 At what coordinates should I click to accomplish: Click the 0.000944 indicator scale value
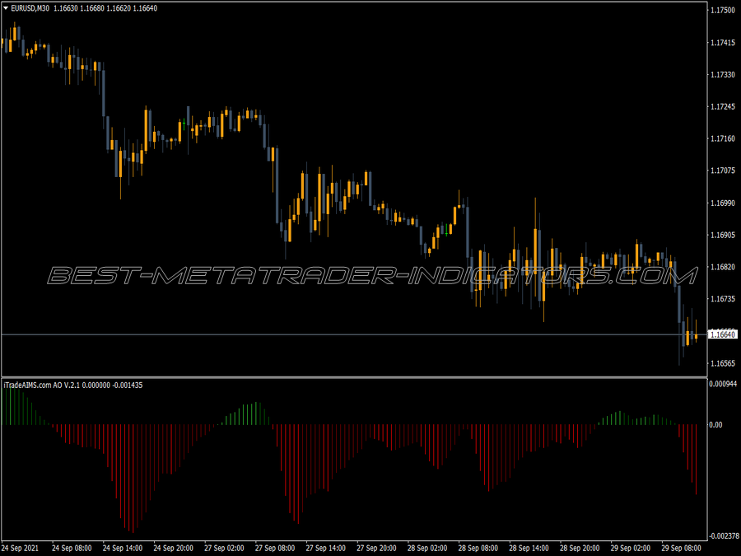pos(723,383)
